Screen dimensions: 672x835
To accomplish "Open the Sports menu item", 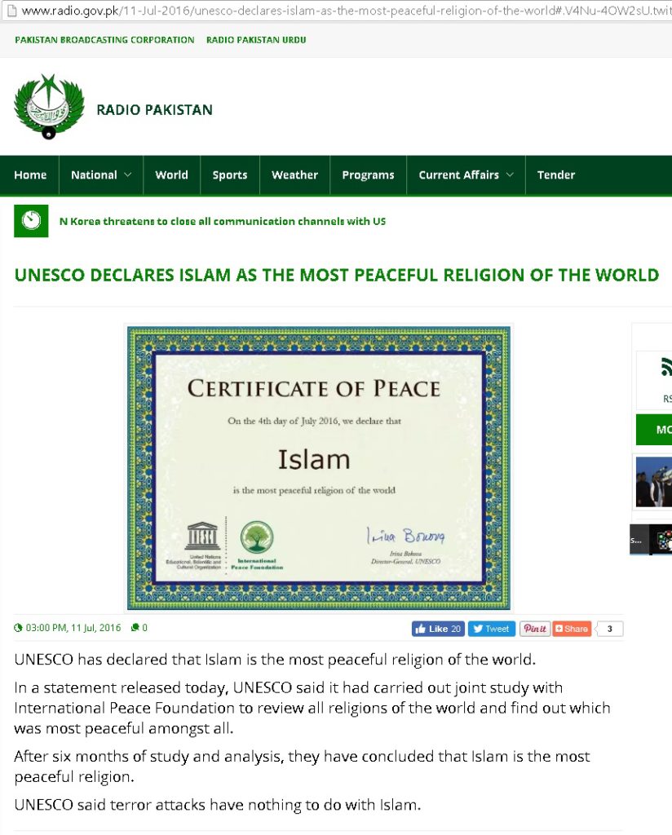I will click(x=229, y=175).
